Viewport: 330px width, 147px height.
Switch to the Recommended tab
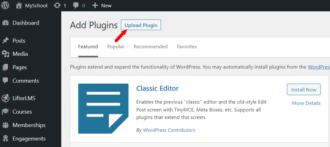151,47
